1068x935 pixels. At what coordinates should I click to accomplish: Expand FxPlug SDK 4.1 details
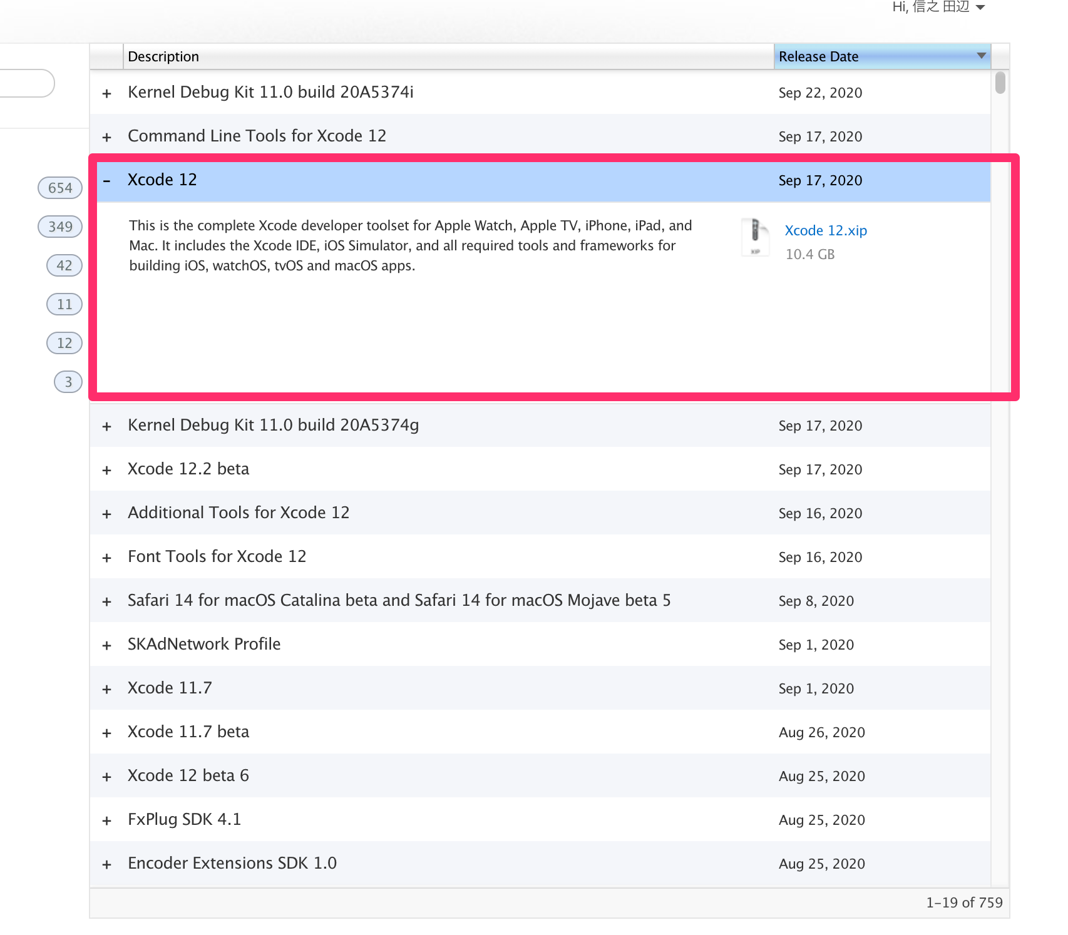[106, 820]
